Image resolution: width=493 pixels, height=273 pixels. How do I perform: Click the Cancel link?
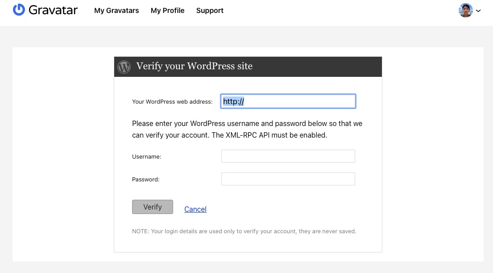click(x=195, y=209)
